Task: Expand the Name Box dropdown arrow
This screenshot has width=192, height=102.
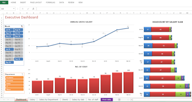Action: (14, 9)
